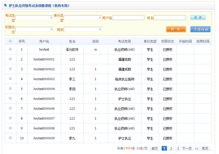Viewport: 219px width, 154px height.
Task: Expand the 班级 dropdown filter
Action: [83, 29]
